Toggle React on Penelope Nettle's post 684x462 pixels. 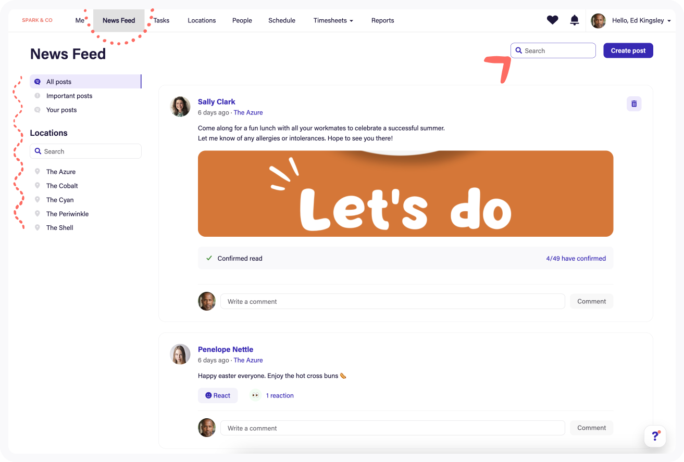click(218, 395)
